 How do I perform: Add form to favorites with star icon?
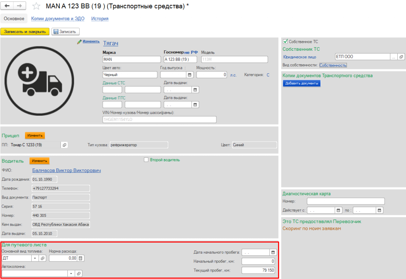coord(36,6)
